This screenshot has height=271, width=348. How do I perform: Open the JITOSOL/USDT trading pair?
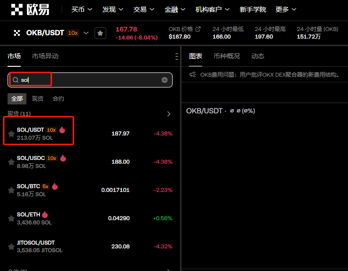90,247
